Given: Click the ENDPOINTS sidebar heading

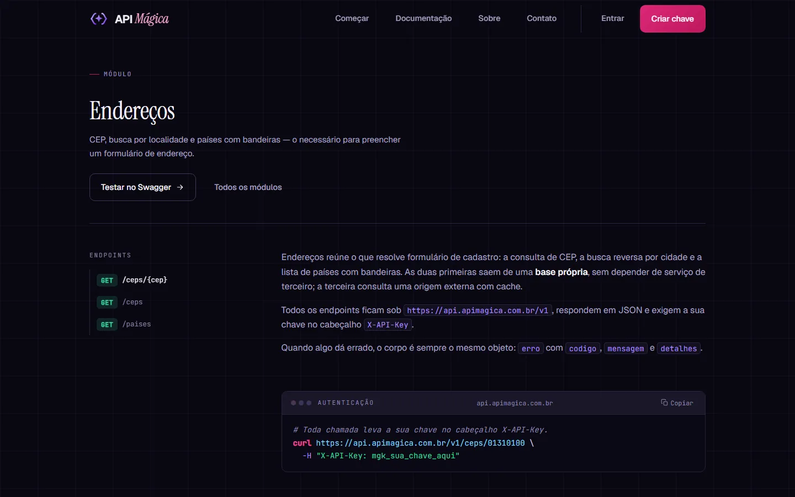Looking at the screenshot, I should coord(110,255).
